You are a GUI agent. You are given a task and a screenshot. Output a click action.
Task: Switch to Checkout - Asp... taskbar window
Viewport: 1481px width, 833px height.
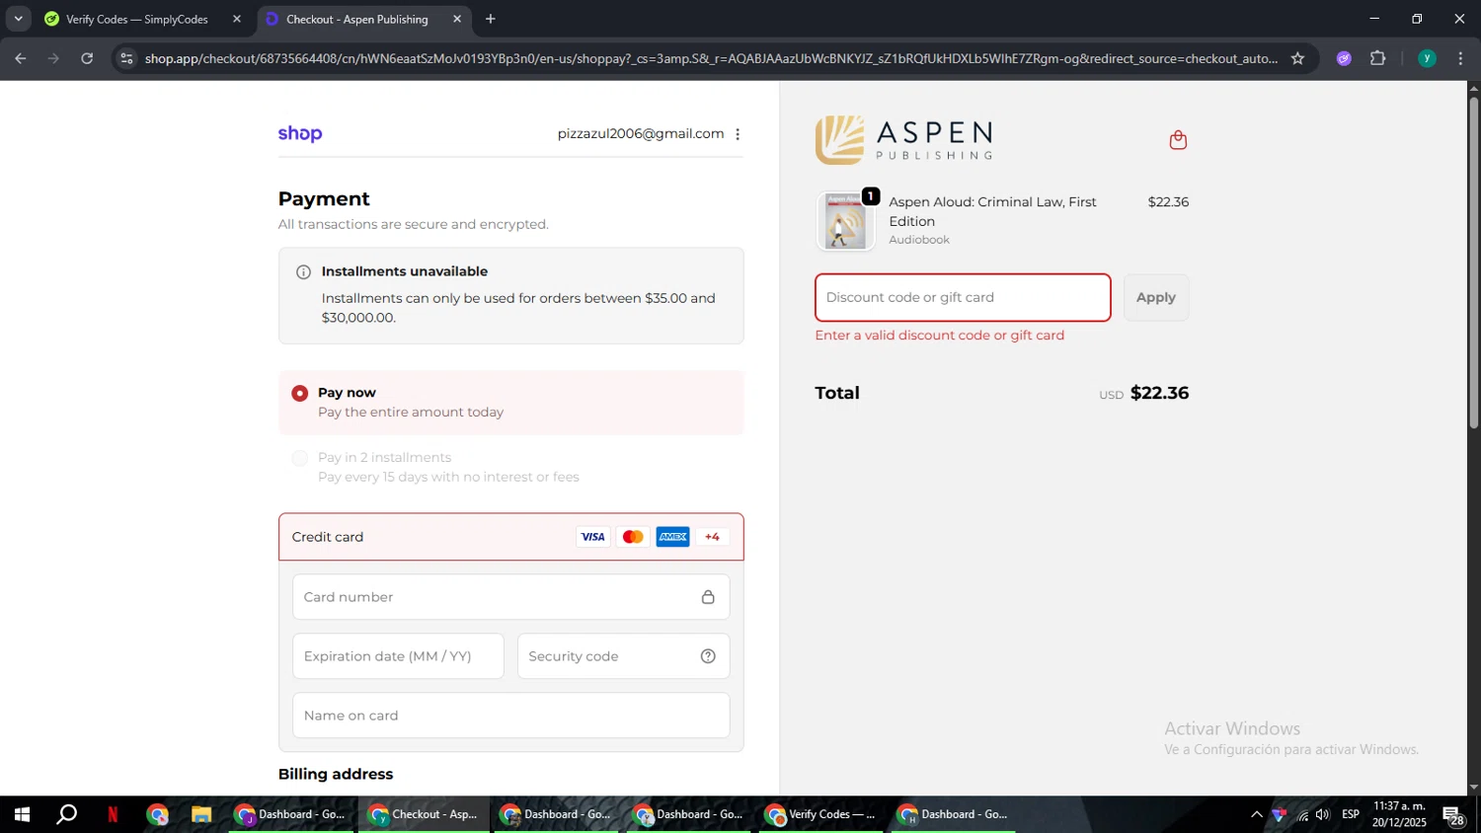point(424,815)
